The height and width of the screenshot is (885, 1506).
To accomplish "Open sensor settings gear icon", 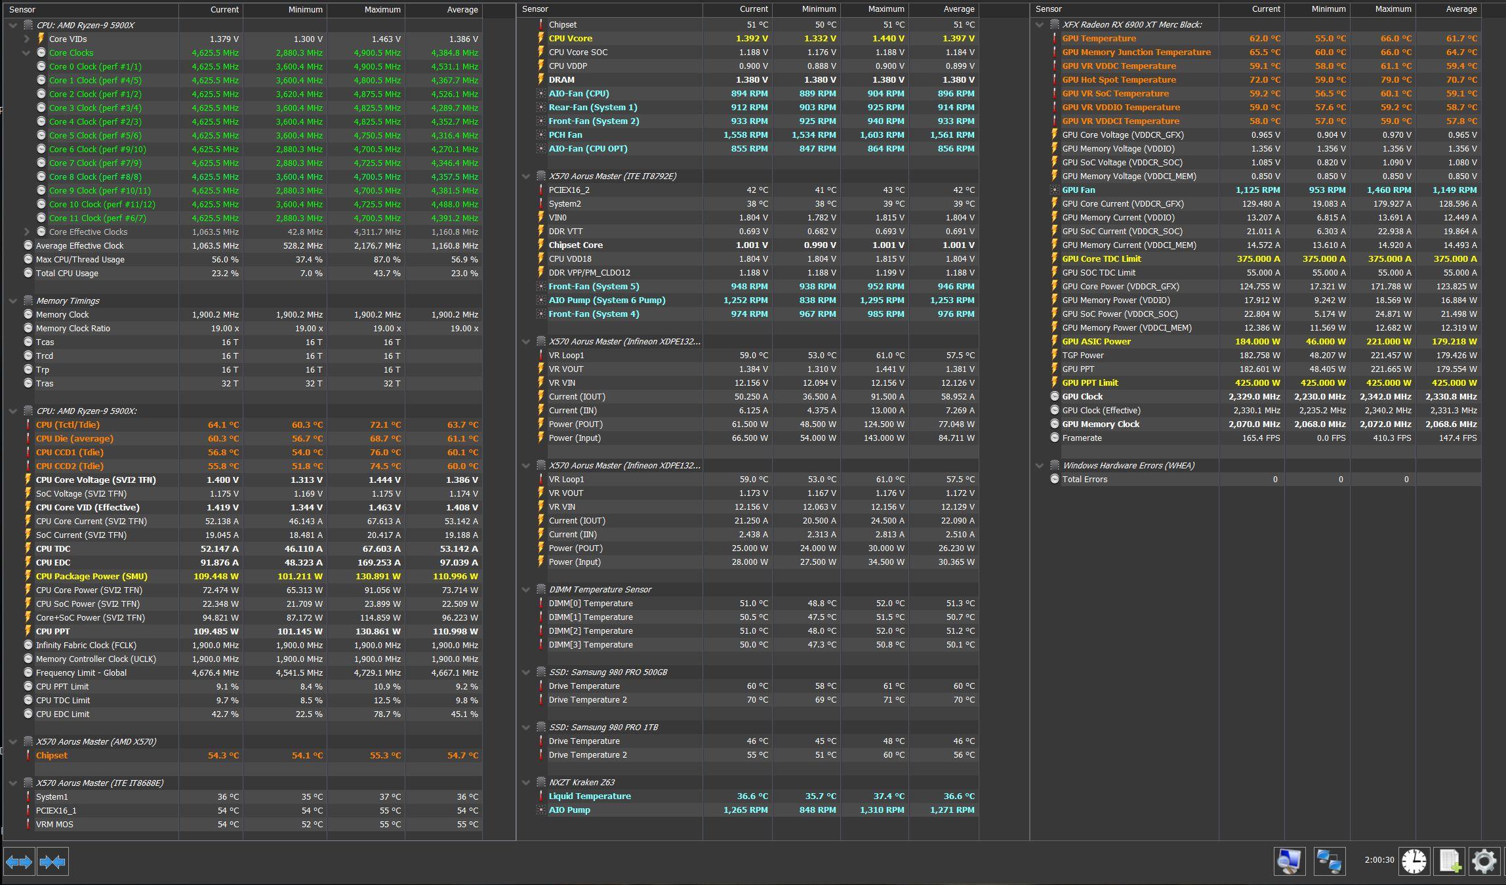I will pyautogui.click(x=1484, y=861).
